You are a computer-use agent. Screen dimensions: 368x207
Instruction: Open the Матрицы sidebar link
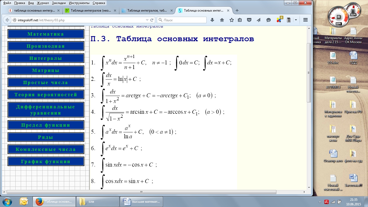(x=46, y=70)
